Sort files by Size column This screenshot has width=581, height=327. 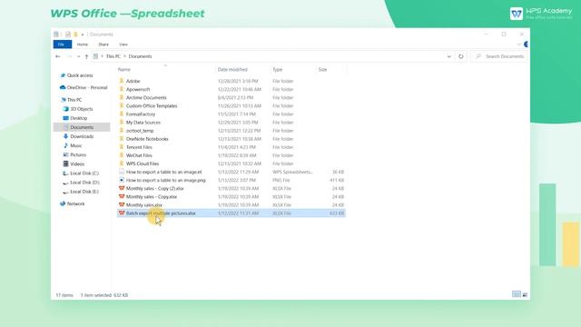click(323, 70)
